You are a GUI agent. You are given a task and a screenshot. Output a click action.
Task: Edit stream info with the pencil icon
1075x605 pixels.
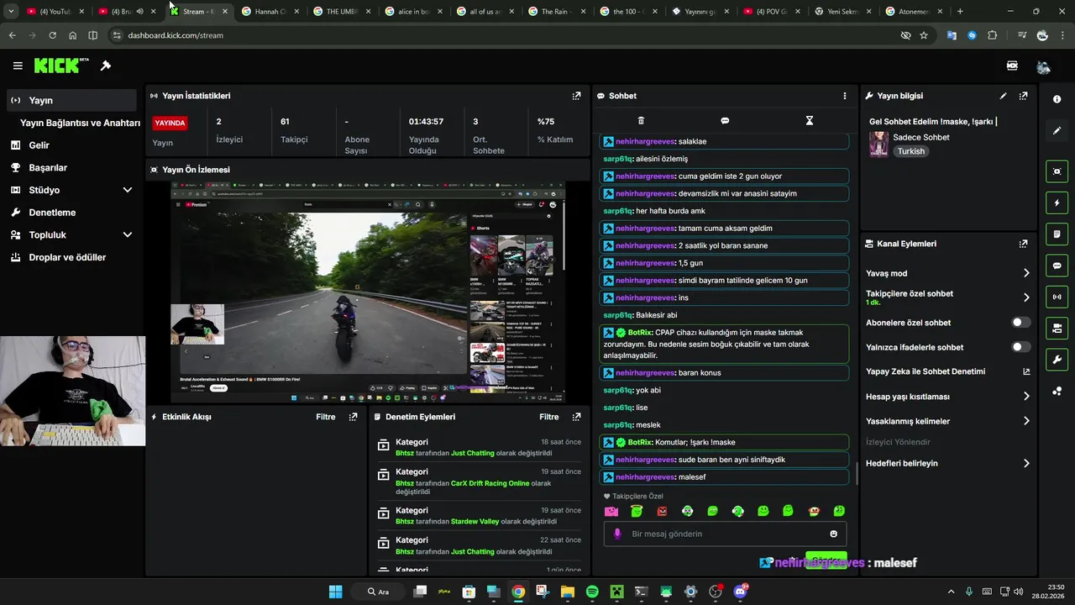click(x=1003, y=96)
